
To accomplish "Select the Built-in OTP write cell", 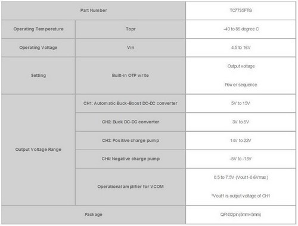I will (131, 76).
